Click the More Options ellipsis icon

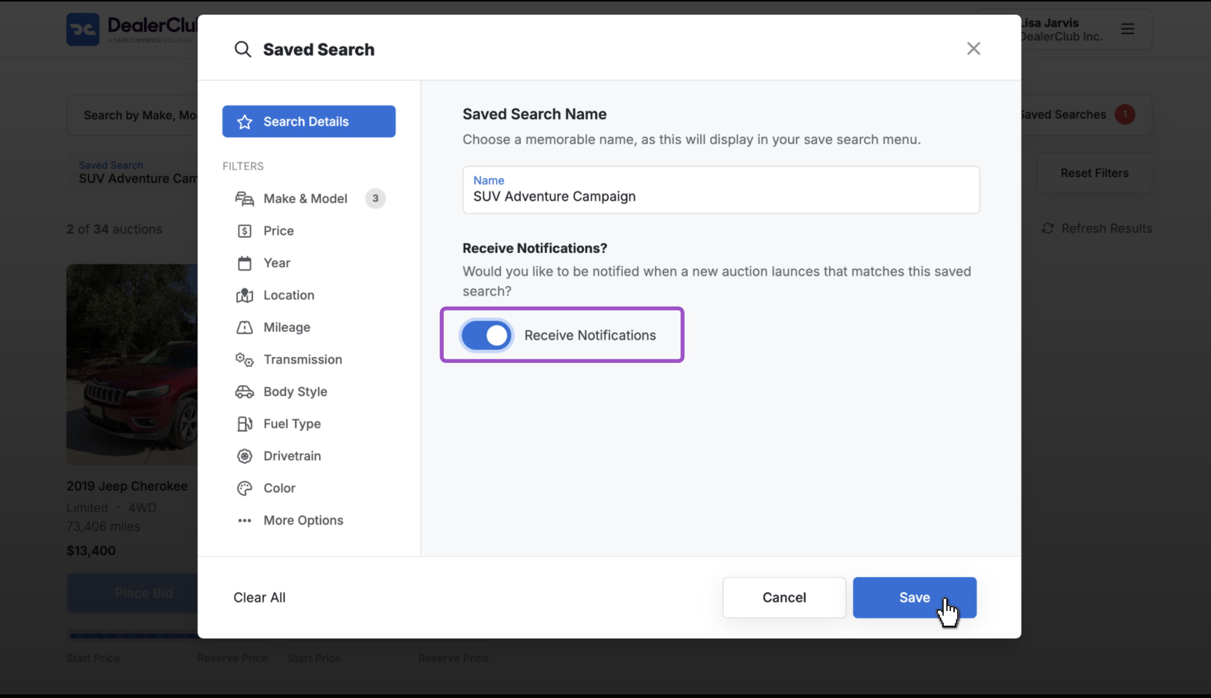click(244, 520)
